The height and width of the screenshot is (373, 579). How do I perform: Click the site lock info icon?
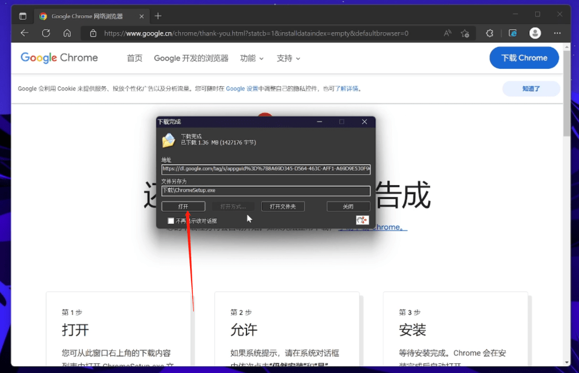point(93,33)
